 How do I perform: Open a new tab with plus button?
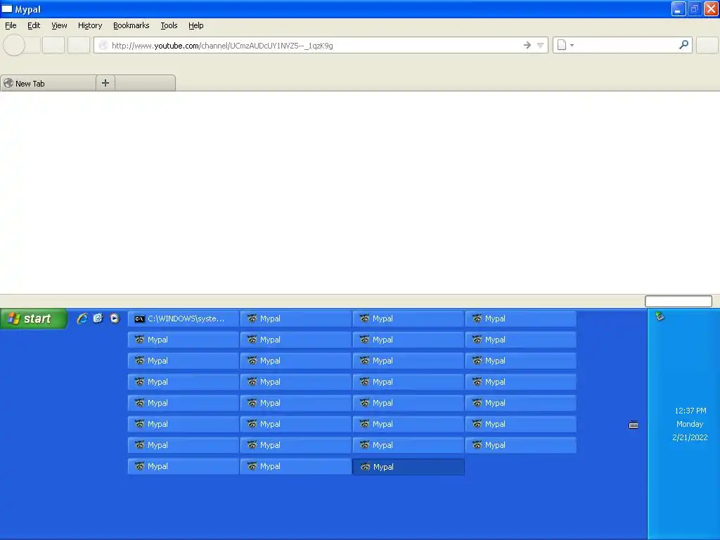tap(105, 83)
